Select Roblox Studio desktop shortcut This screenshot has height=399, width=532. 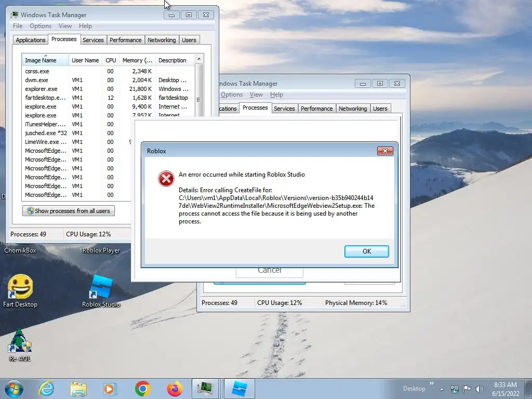101,291
